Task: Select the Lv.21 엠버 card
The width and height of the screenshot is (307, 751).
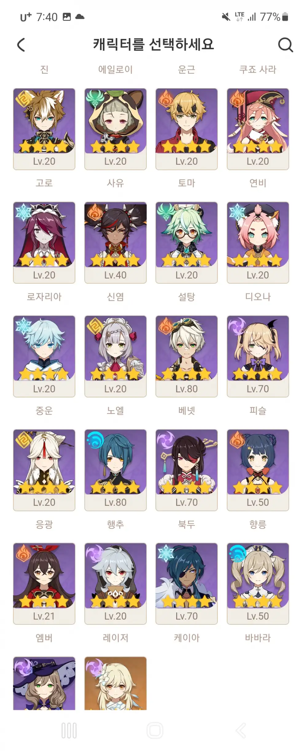Action: pyautogui.click(x=44, y=584)
